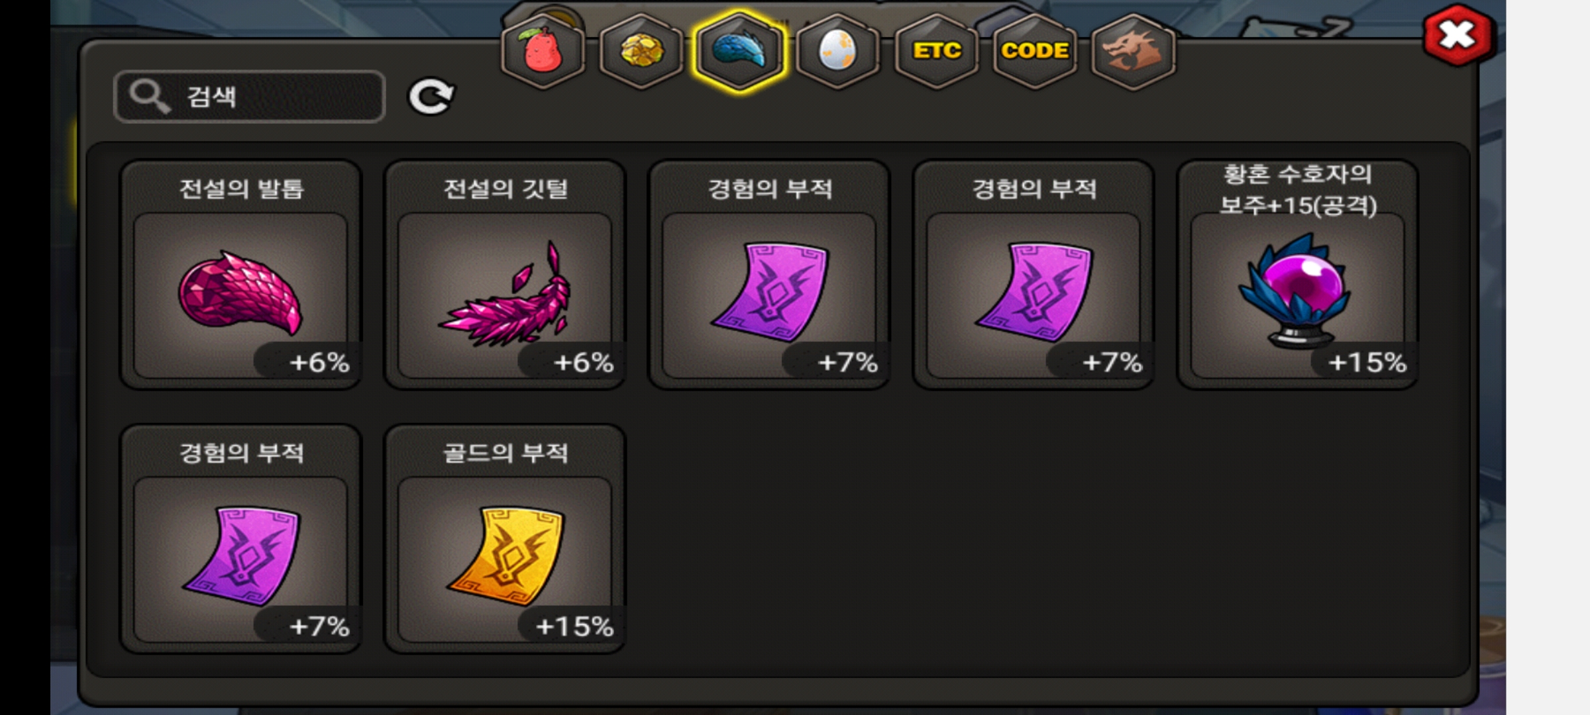Click the +15% badge on gold talisman

[x=574, y=626]
